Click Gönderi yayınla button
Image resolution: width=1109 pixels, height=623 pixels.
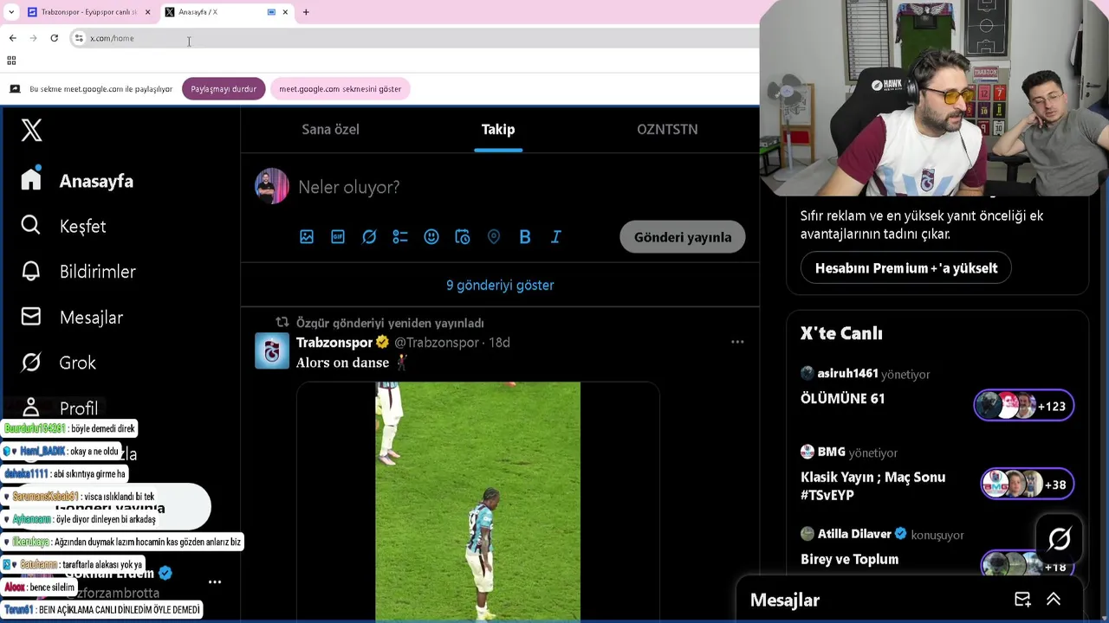click(683, 237)
